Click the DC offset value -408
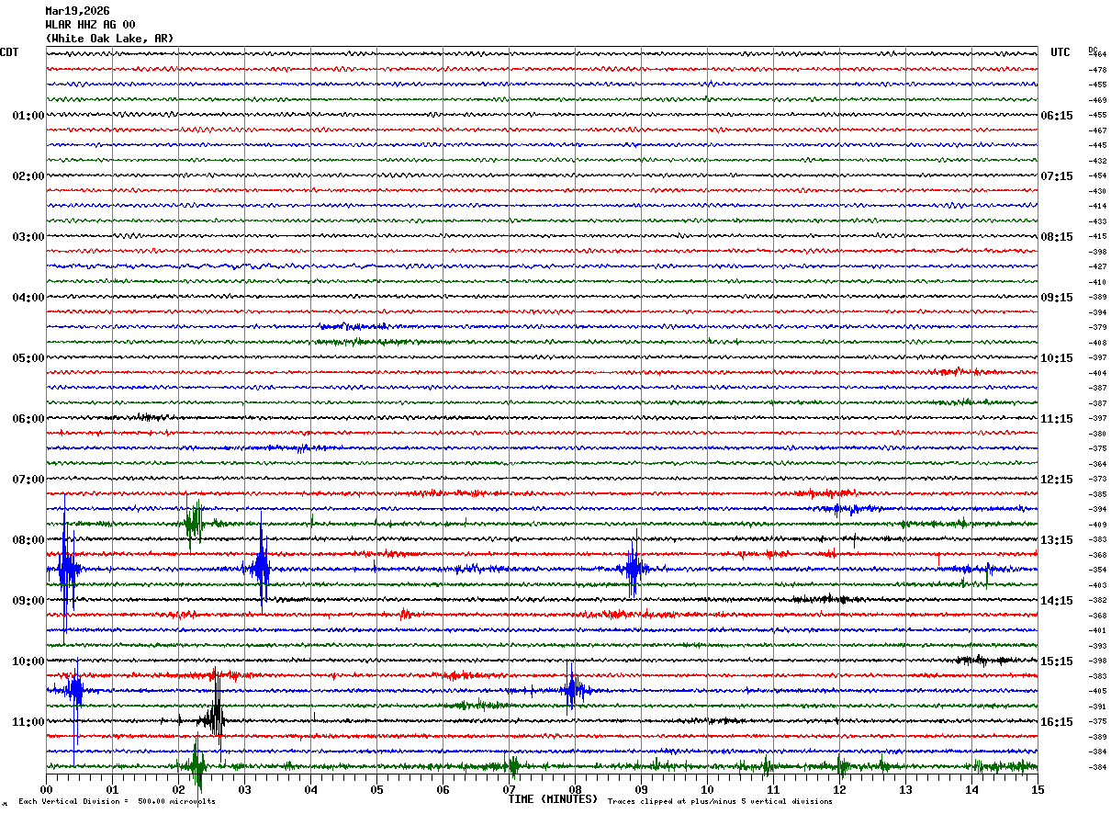Image resolution: width=1111 pixels, height=814 pixels. pyautogui.click(x=1097, y=343)
